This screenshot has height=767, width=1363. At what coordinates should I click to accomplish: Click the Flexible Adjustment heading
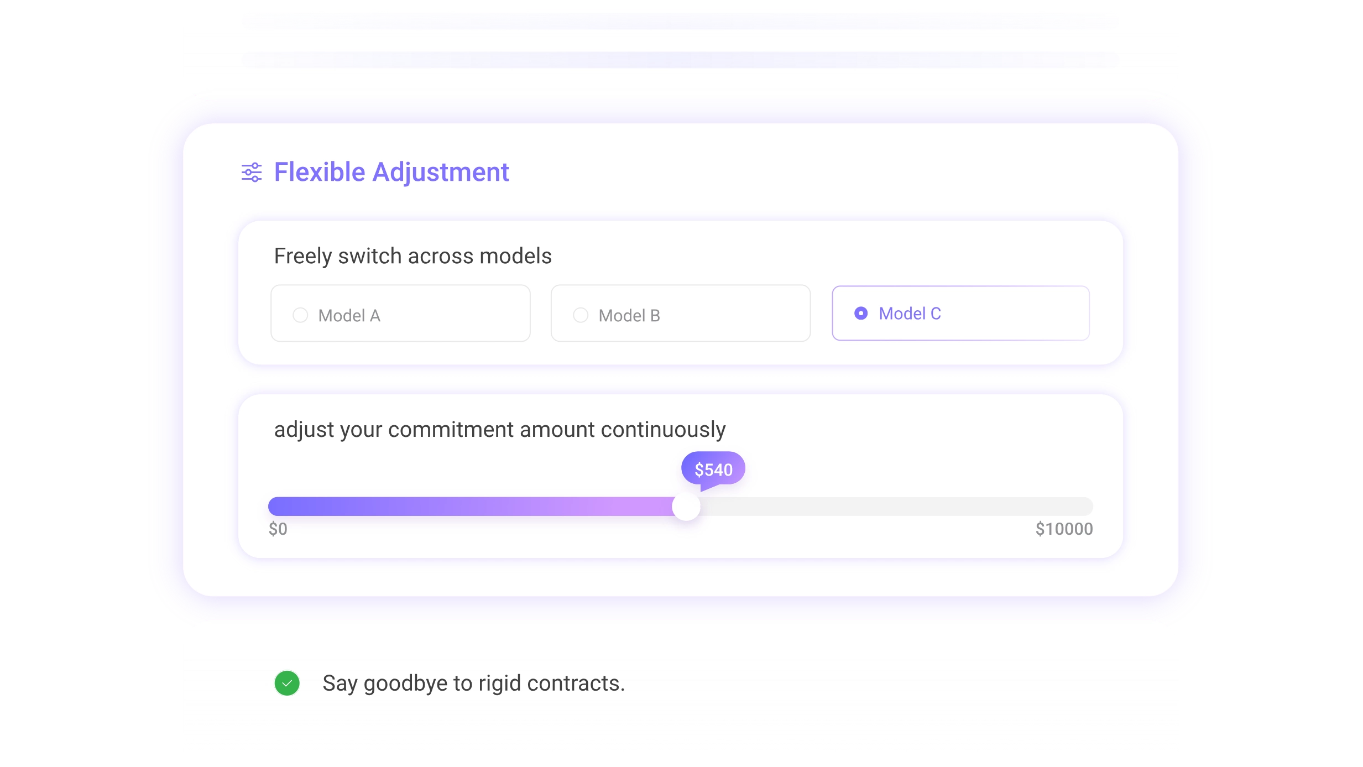click(391, 173)
